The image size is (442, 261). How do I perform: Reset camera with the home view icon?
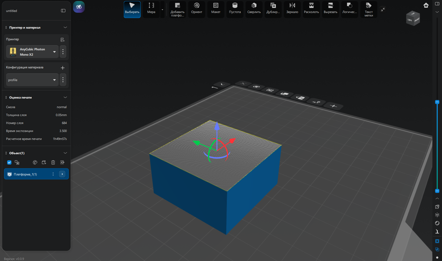coord(426,5)
